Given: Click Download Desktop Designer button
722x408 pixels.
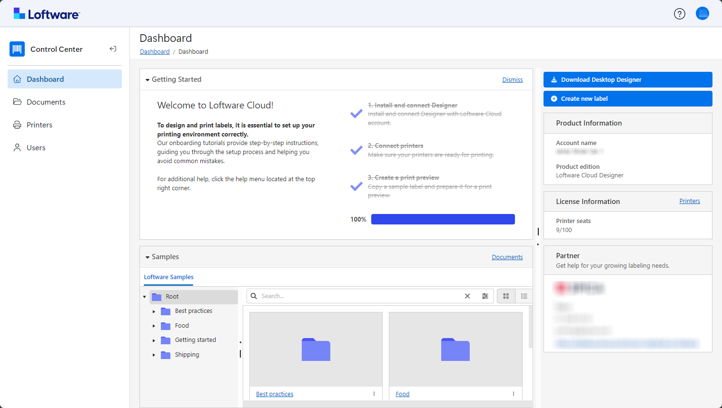Looking at the screenshot, I should point(627,80).
